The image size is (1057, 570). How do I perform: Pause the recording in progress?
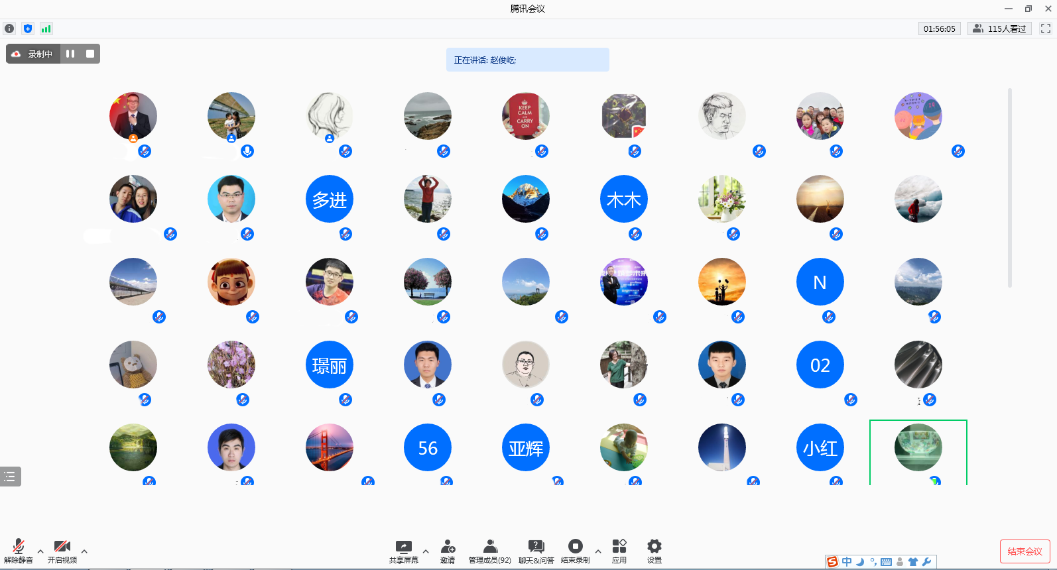[x=70, y=54]
